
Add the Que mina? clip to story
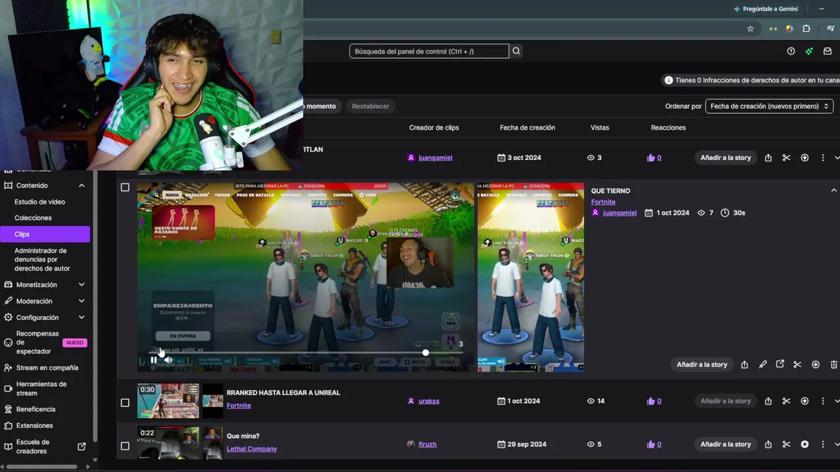(725, 444)
